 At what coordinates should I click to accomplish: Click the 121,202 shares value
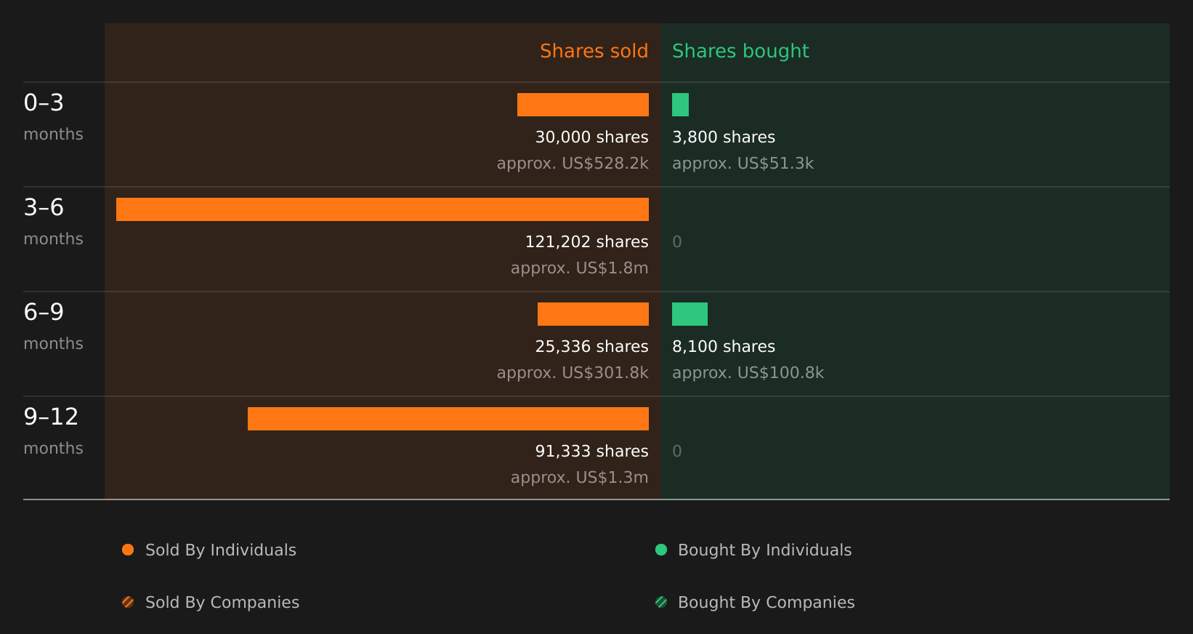[587, 242]
